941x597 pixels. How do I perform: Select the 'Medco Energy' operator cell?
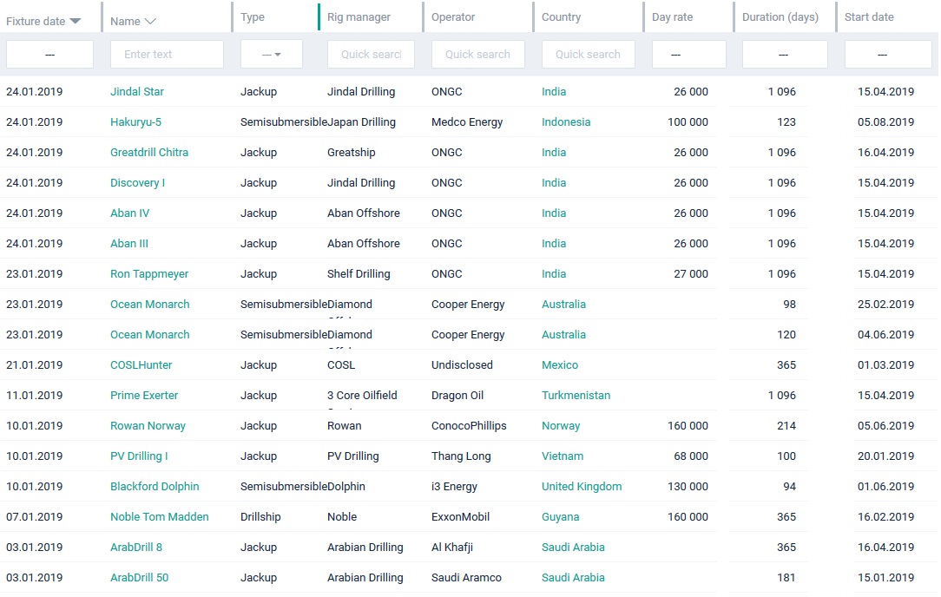(467, 122)
